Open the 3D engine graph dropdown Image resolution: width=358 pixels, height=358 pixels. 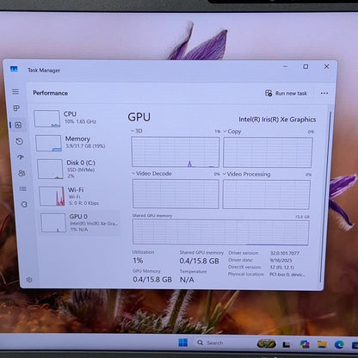(137, 131)
